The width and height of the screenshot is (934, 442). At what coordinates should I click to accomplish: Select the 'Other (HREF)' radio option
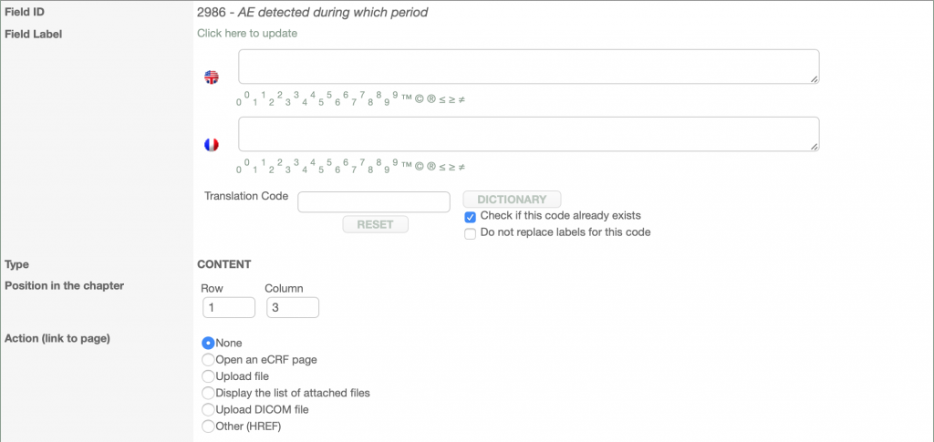208,427
